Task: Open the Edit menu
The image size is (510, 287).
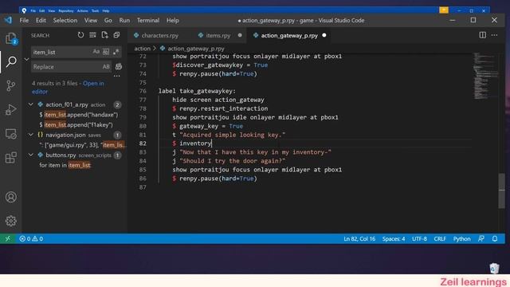Action: pos(41,20)
